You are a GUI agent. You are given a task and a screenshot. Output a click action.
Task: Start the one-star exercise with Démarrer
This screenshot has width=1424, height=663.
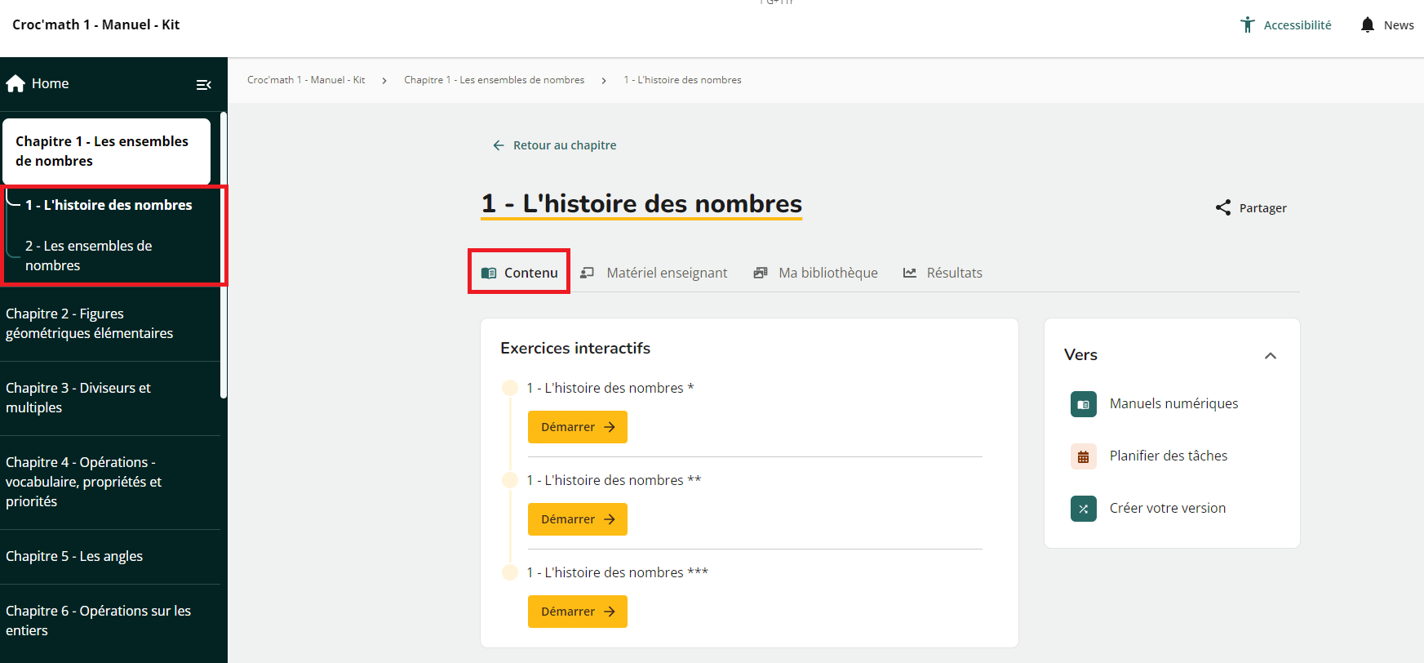point(577,427)
